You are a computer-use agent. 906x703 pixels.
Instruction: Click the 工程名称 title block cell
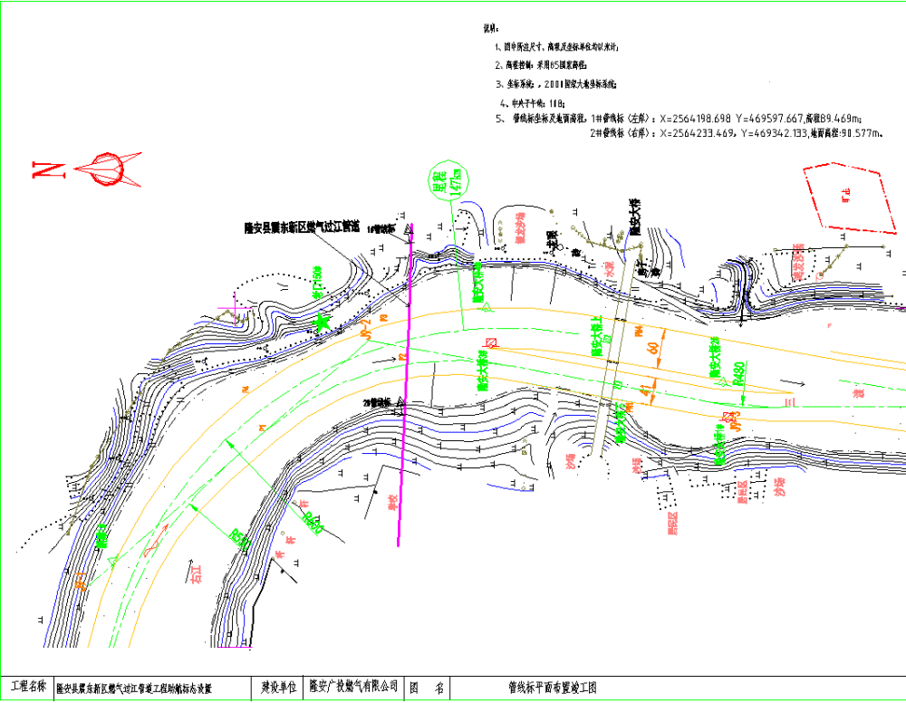[x=27, y=688]
